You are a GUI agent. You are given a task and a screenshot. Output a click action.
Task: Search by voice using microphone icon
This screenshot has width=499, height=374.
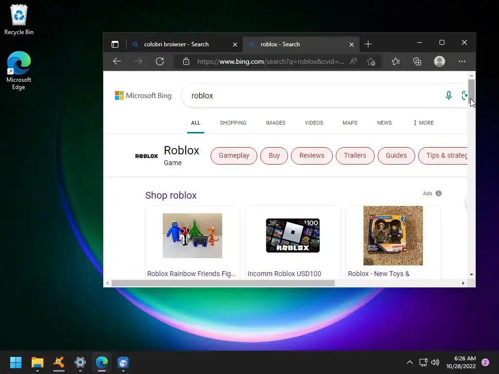[x=448, y=95]
